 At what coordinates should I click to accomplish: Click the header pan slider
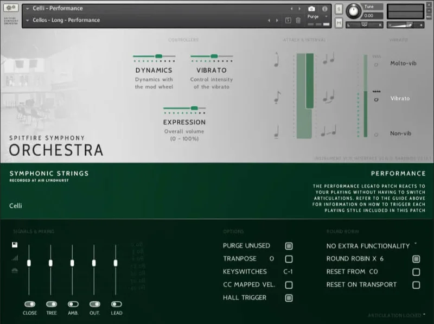365,25
